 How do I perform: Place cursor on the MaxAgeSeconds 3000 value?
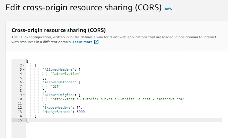tap(80, 112)
